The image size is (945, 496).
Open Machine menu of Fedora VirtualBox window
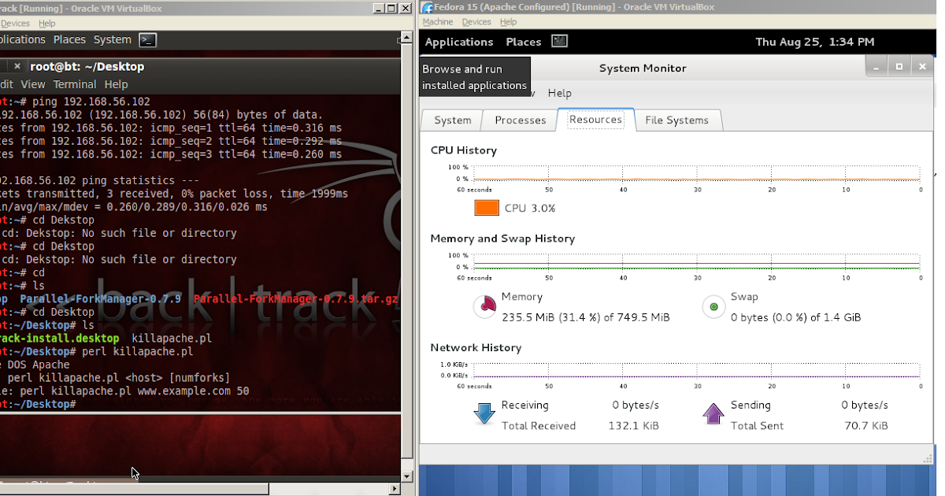click(x=438, y=22)
